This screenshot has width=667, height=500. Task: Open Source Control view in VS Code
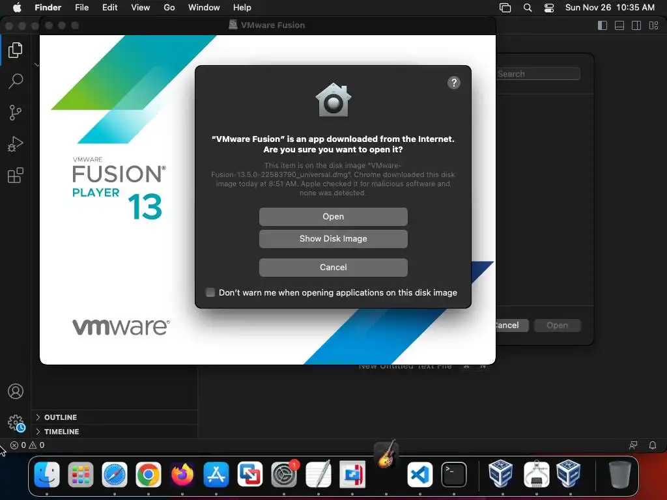pyautogui.click(x=16, y=113)
